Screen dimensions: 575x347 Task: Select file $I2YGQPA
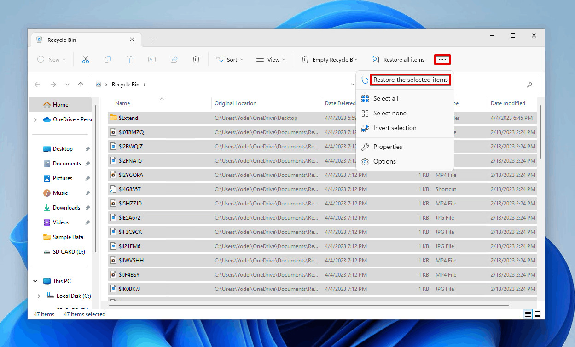(x=322, y=175)
